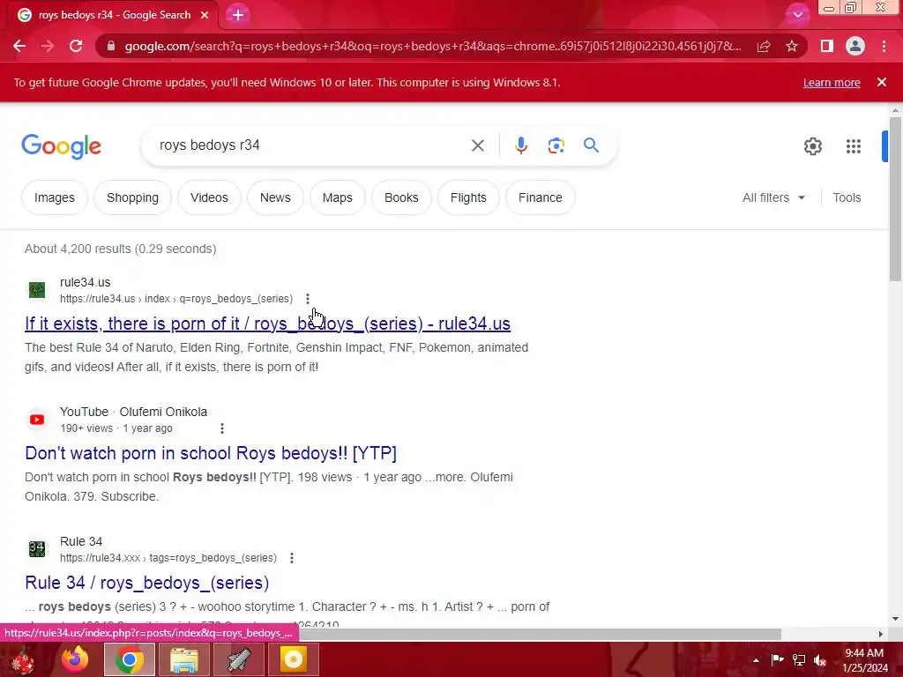
Task: Reload the current page
Action: click(x=76, y=46)
